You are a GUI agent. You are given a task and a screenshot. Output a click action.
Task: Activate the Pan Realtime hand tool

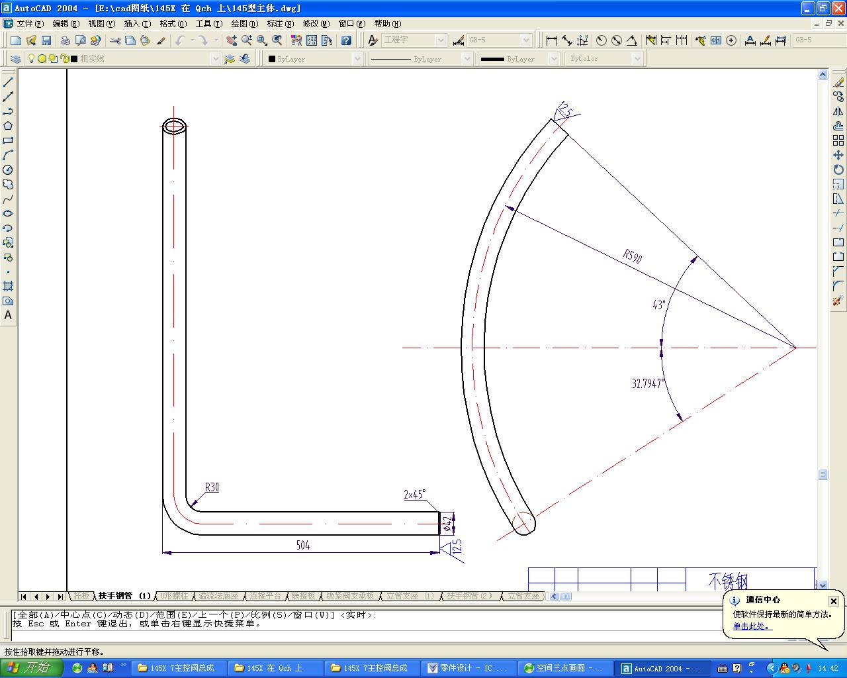(x=232, y=40)
